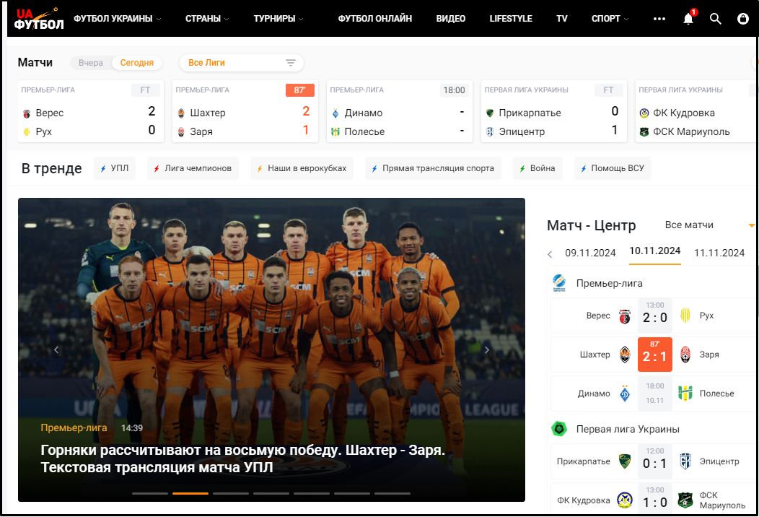Click Премьер-лига league logo in Матч-Центр
Screen dimensions: 759x517
pos(559,283)
